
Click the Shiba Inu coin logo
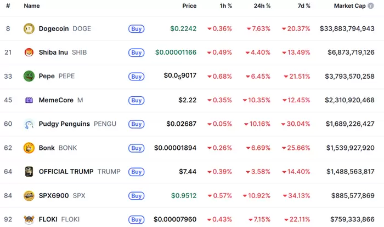[x=29, y=53]
